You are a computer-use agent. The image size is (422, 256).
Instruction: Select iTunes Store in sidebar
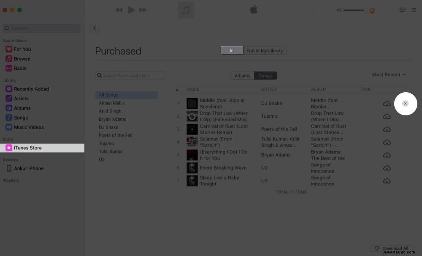point(42,148)
